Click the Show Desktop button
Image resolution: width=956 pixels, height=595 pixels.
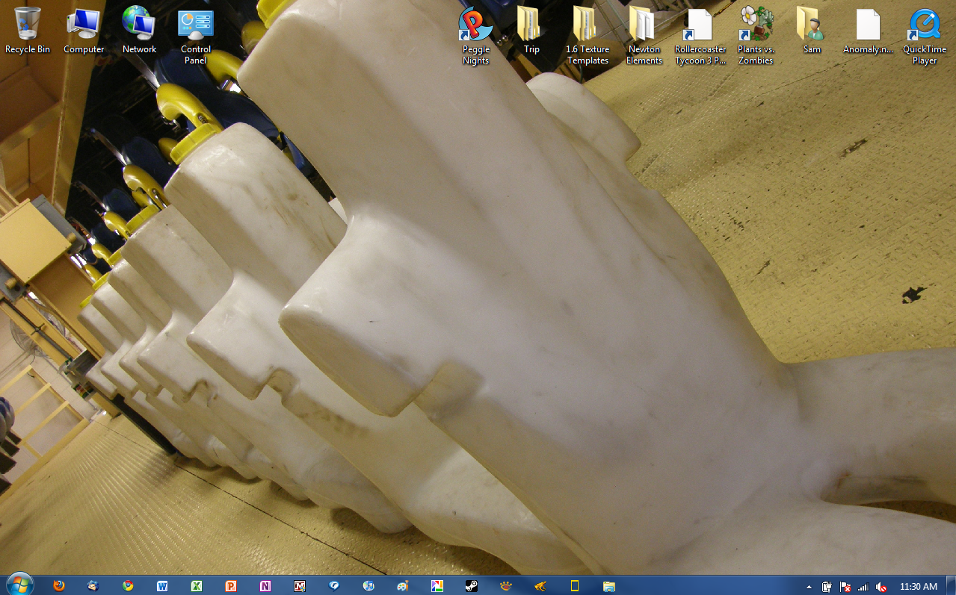tap(951, 585)
